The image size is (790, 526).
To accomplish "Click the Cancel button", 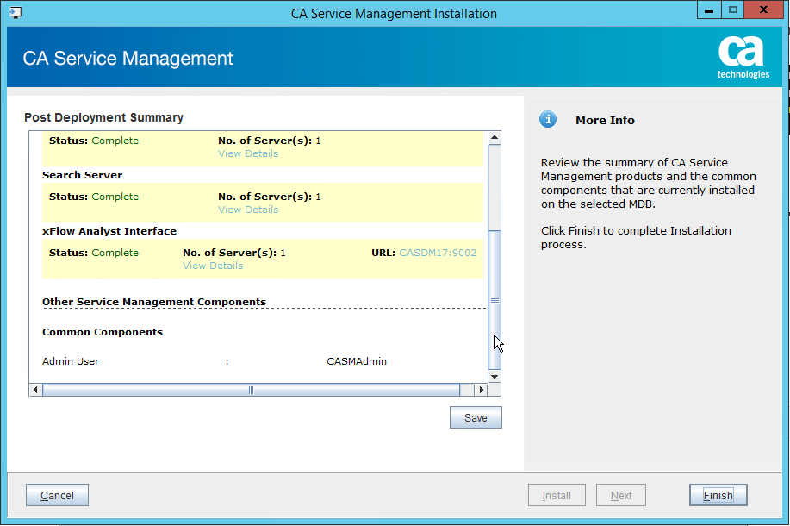I will [x=56, y=495].
